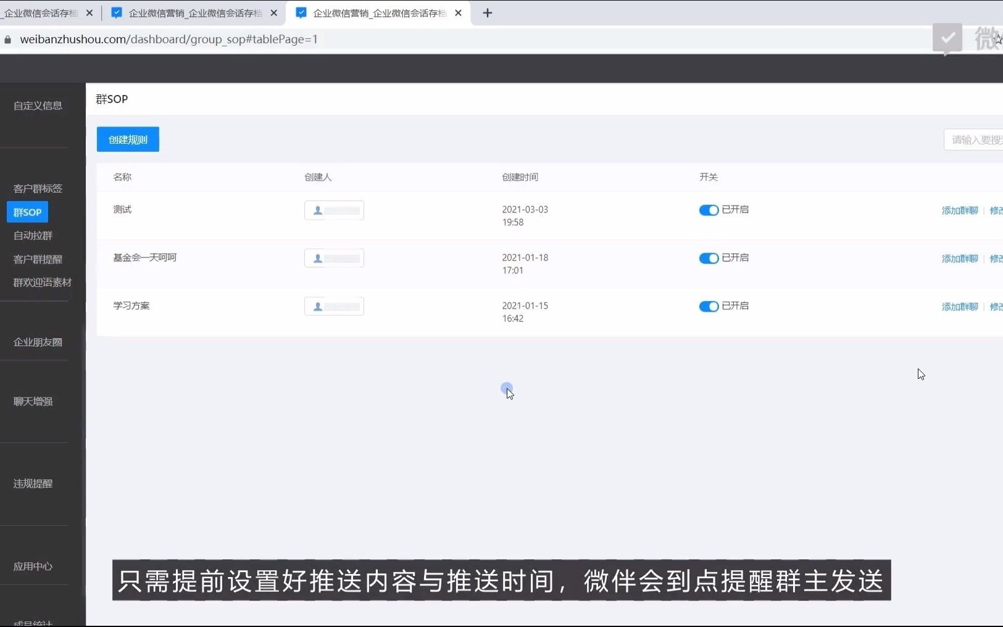Viewport: 1003px width, 627px height.
Task: Toggle the 测试 rule switch
Action: [x=709, y=210]
